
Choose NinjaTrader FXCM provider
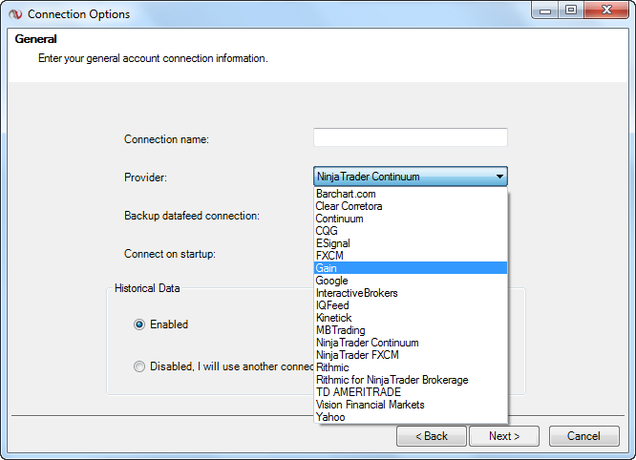click(411, 355)
